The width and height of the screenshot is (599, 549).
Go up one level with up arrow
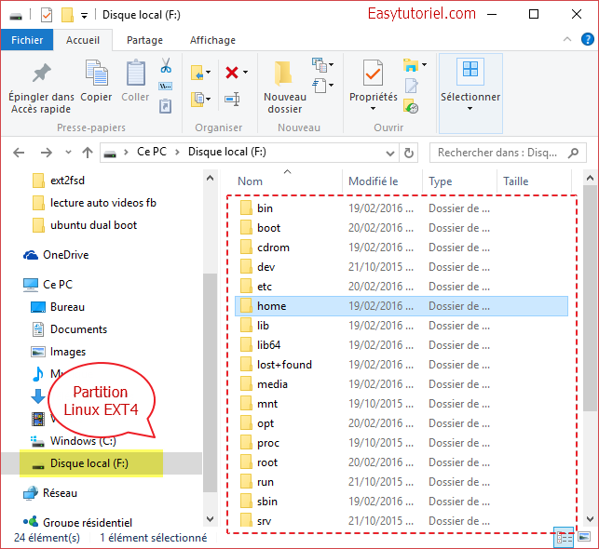coord(88,153)
